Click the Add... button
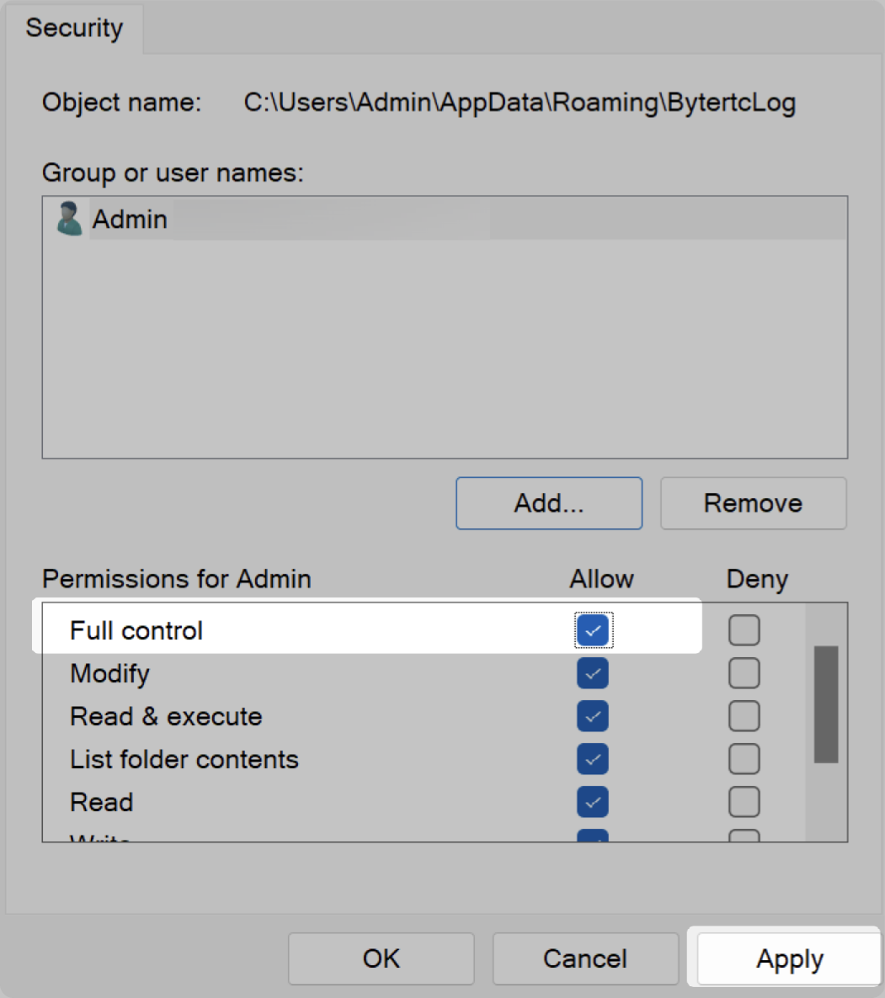This screenshot has height=998, width=885. pyautogui.click(x=549, y=503)
